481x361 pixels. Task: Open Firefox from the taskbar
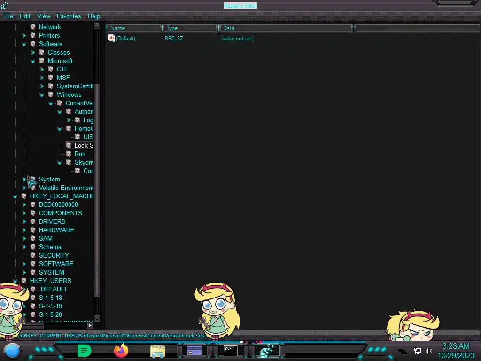[x=121, y=351]
